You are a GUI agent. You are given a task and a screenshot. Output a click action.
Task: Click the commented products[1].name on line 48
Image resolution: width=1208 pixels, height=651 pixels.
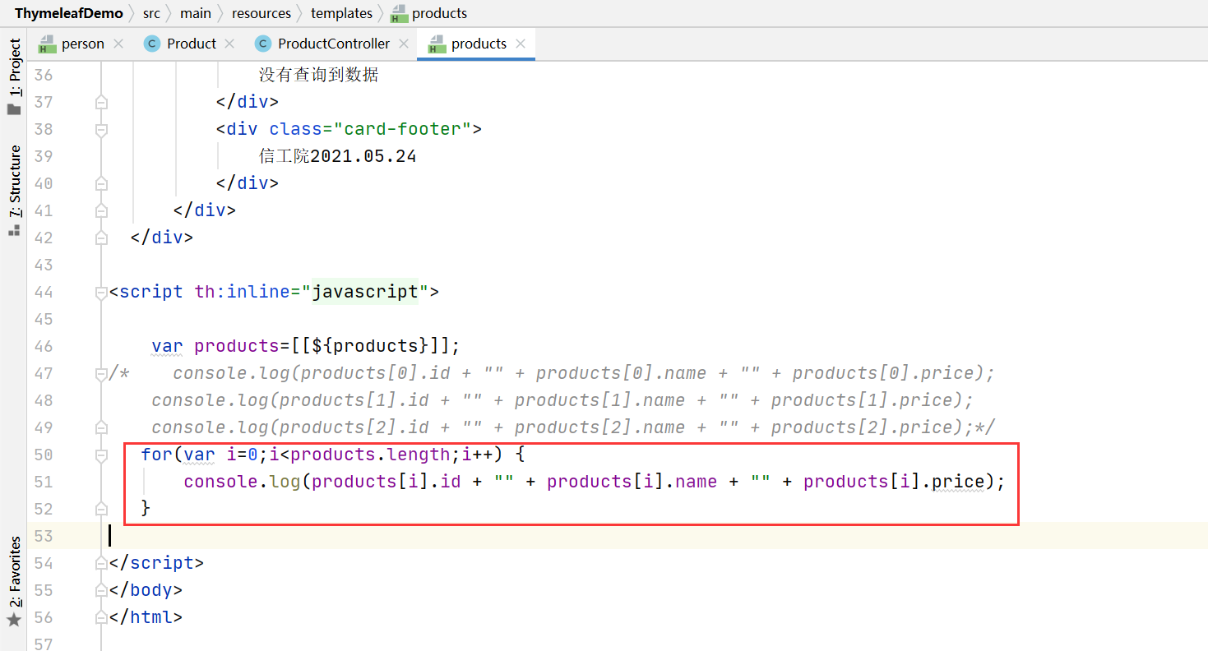pyautogui.click(x=600, y=400)
